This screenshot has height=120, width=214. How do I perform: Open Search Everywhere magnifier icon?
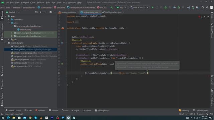203,7
